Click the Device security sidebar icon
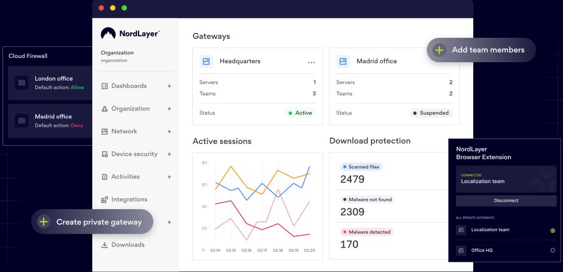Viewport: 563px width, 272px height. (104, 154)
